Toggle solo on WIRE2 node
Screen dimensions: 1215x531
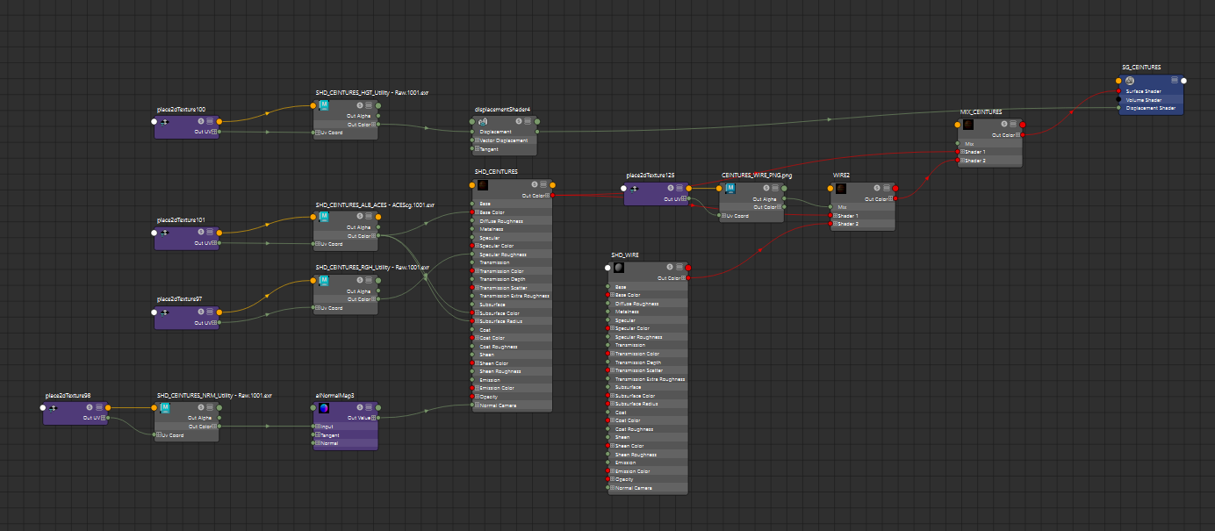tap(878, 188)
